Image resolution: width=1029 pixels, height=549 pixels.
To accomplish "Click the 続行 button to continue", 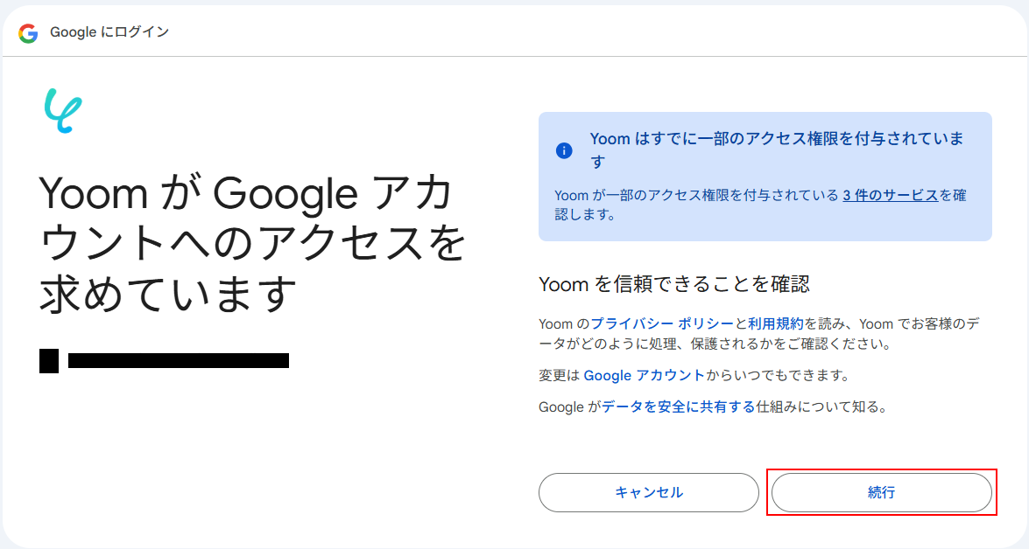I will tap(881, 493).
